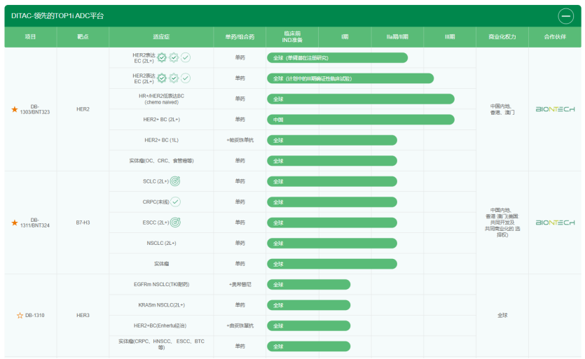
Task: Select the 商业化权力 column header
Action: (x=502, y=36)
